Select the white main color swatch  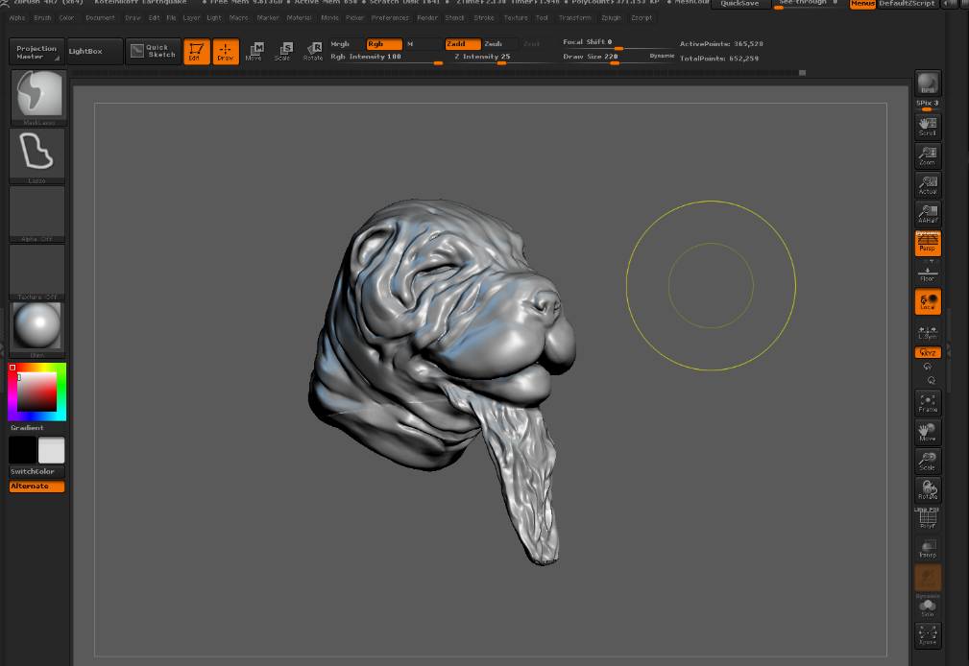click(x=51, y=450)
